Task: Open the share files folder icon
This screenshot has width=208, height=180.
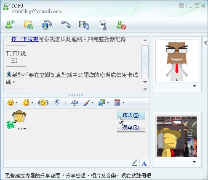Action: 29,25
